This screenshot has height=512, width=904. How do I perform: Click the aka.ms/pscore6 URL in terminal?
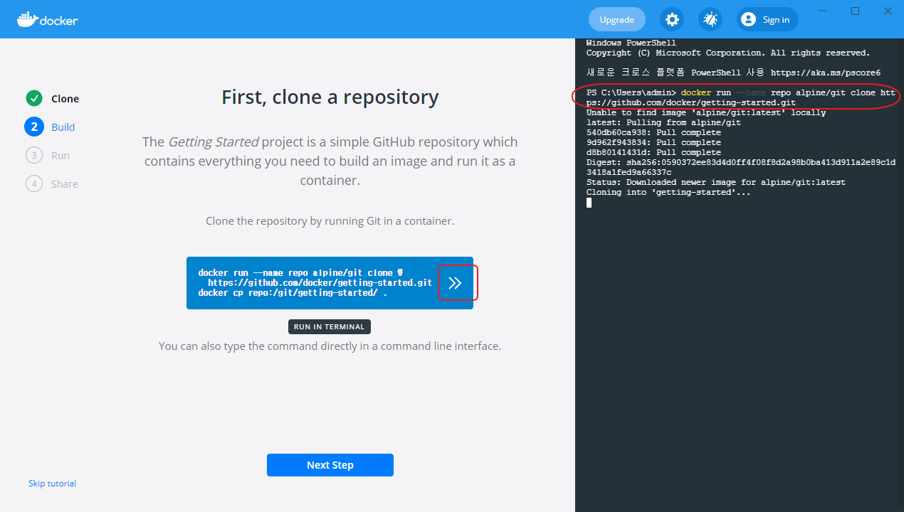tap(826, 73)
